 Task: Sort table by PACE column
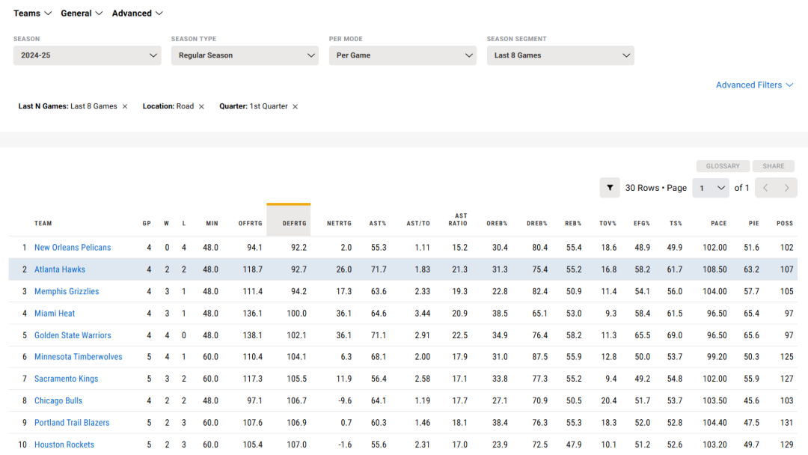[719, 224]
